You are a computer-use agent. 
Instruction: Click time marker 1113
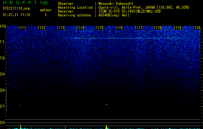pos(61,28)
